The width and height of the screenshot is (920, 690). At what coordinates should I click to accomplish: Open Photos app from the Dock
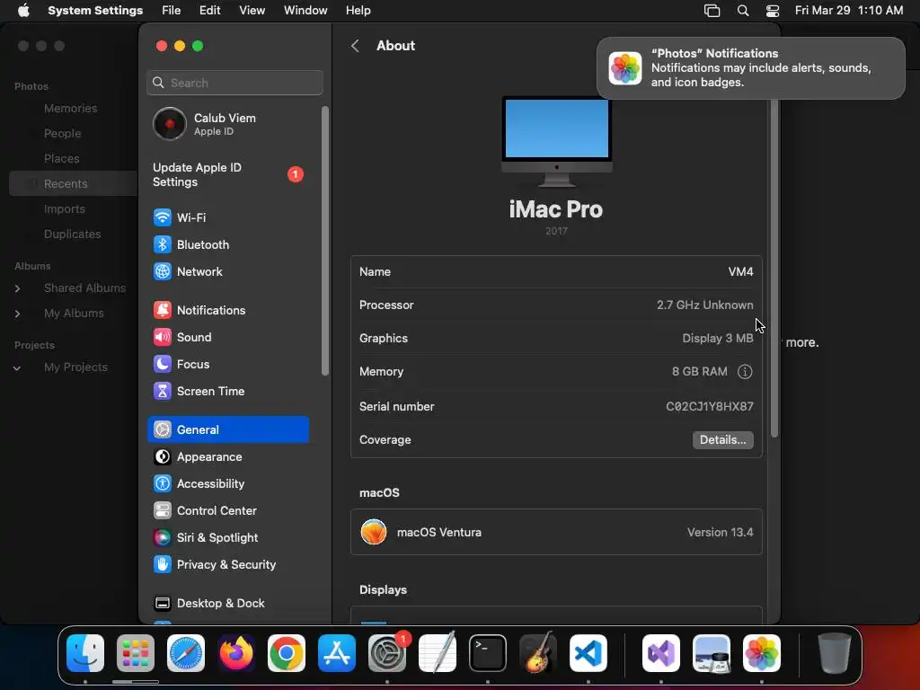pos(762,653)
